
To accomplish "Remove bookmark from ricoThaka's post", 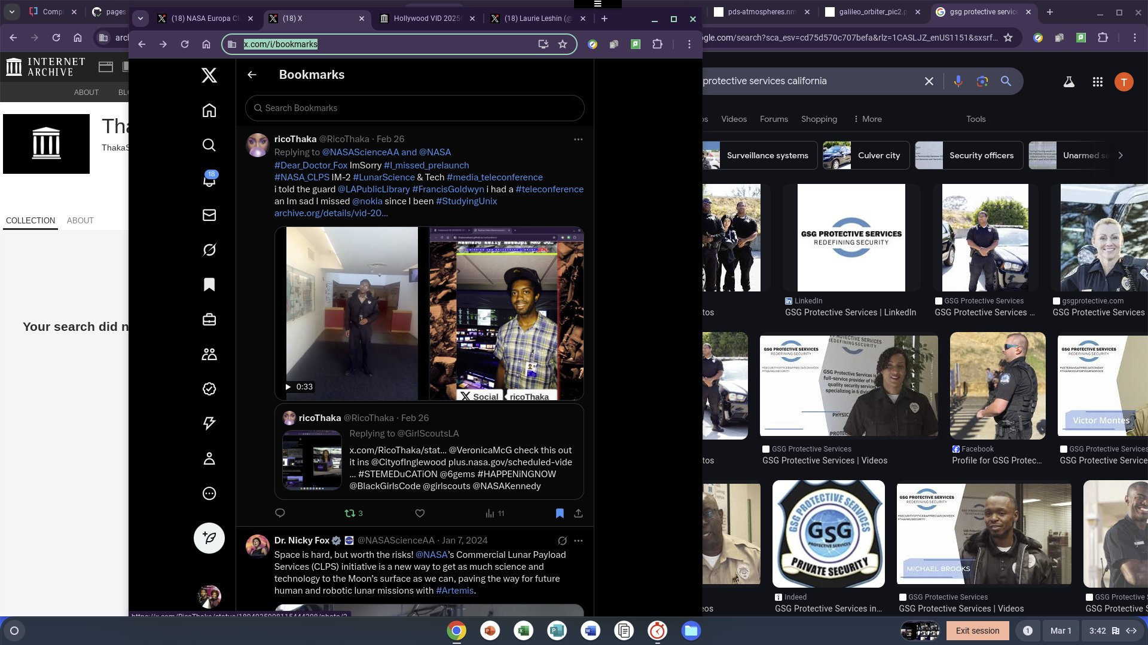I will tap(560, 513).
